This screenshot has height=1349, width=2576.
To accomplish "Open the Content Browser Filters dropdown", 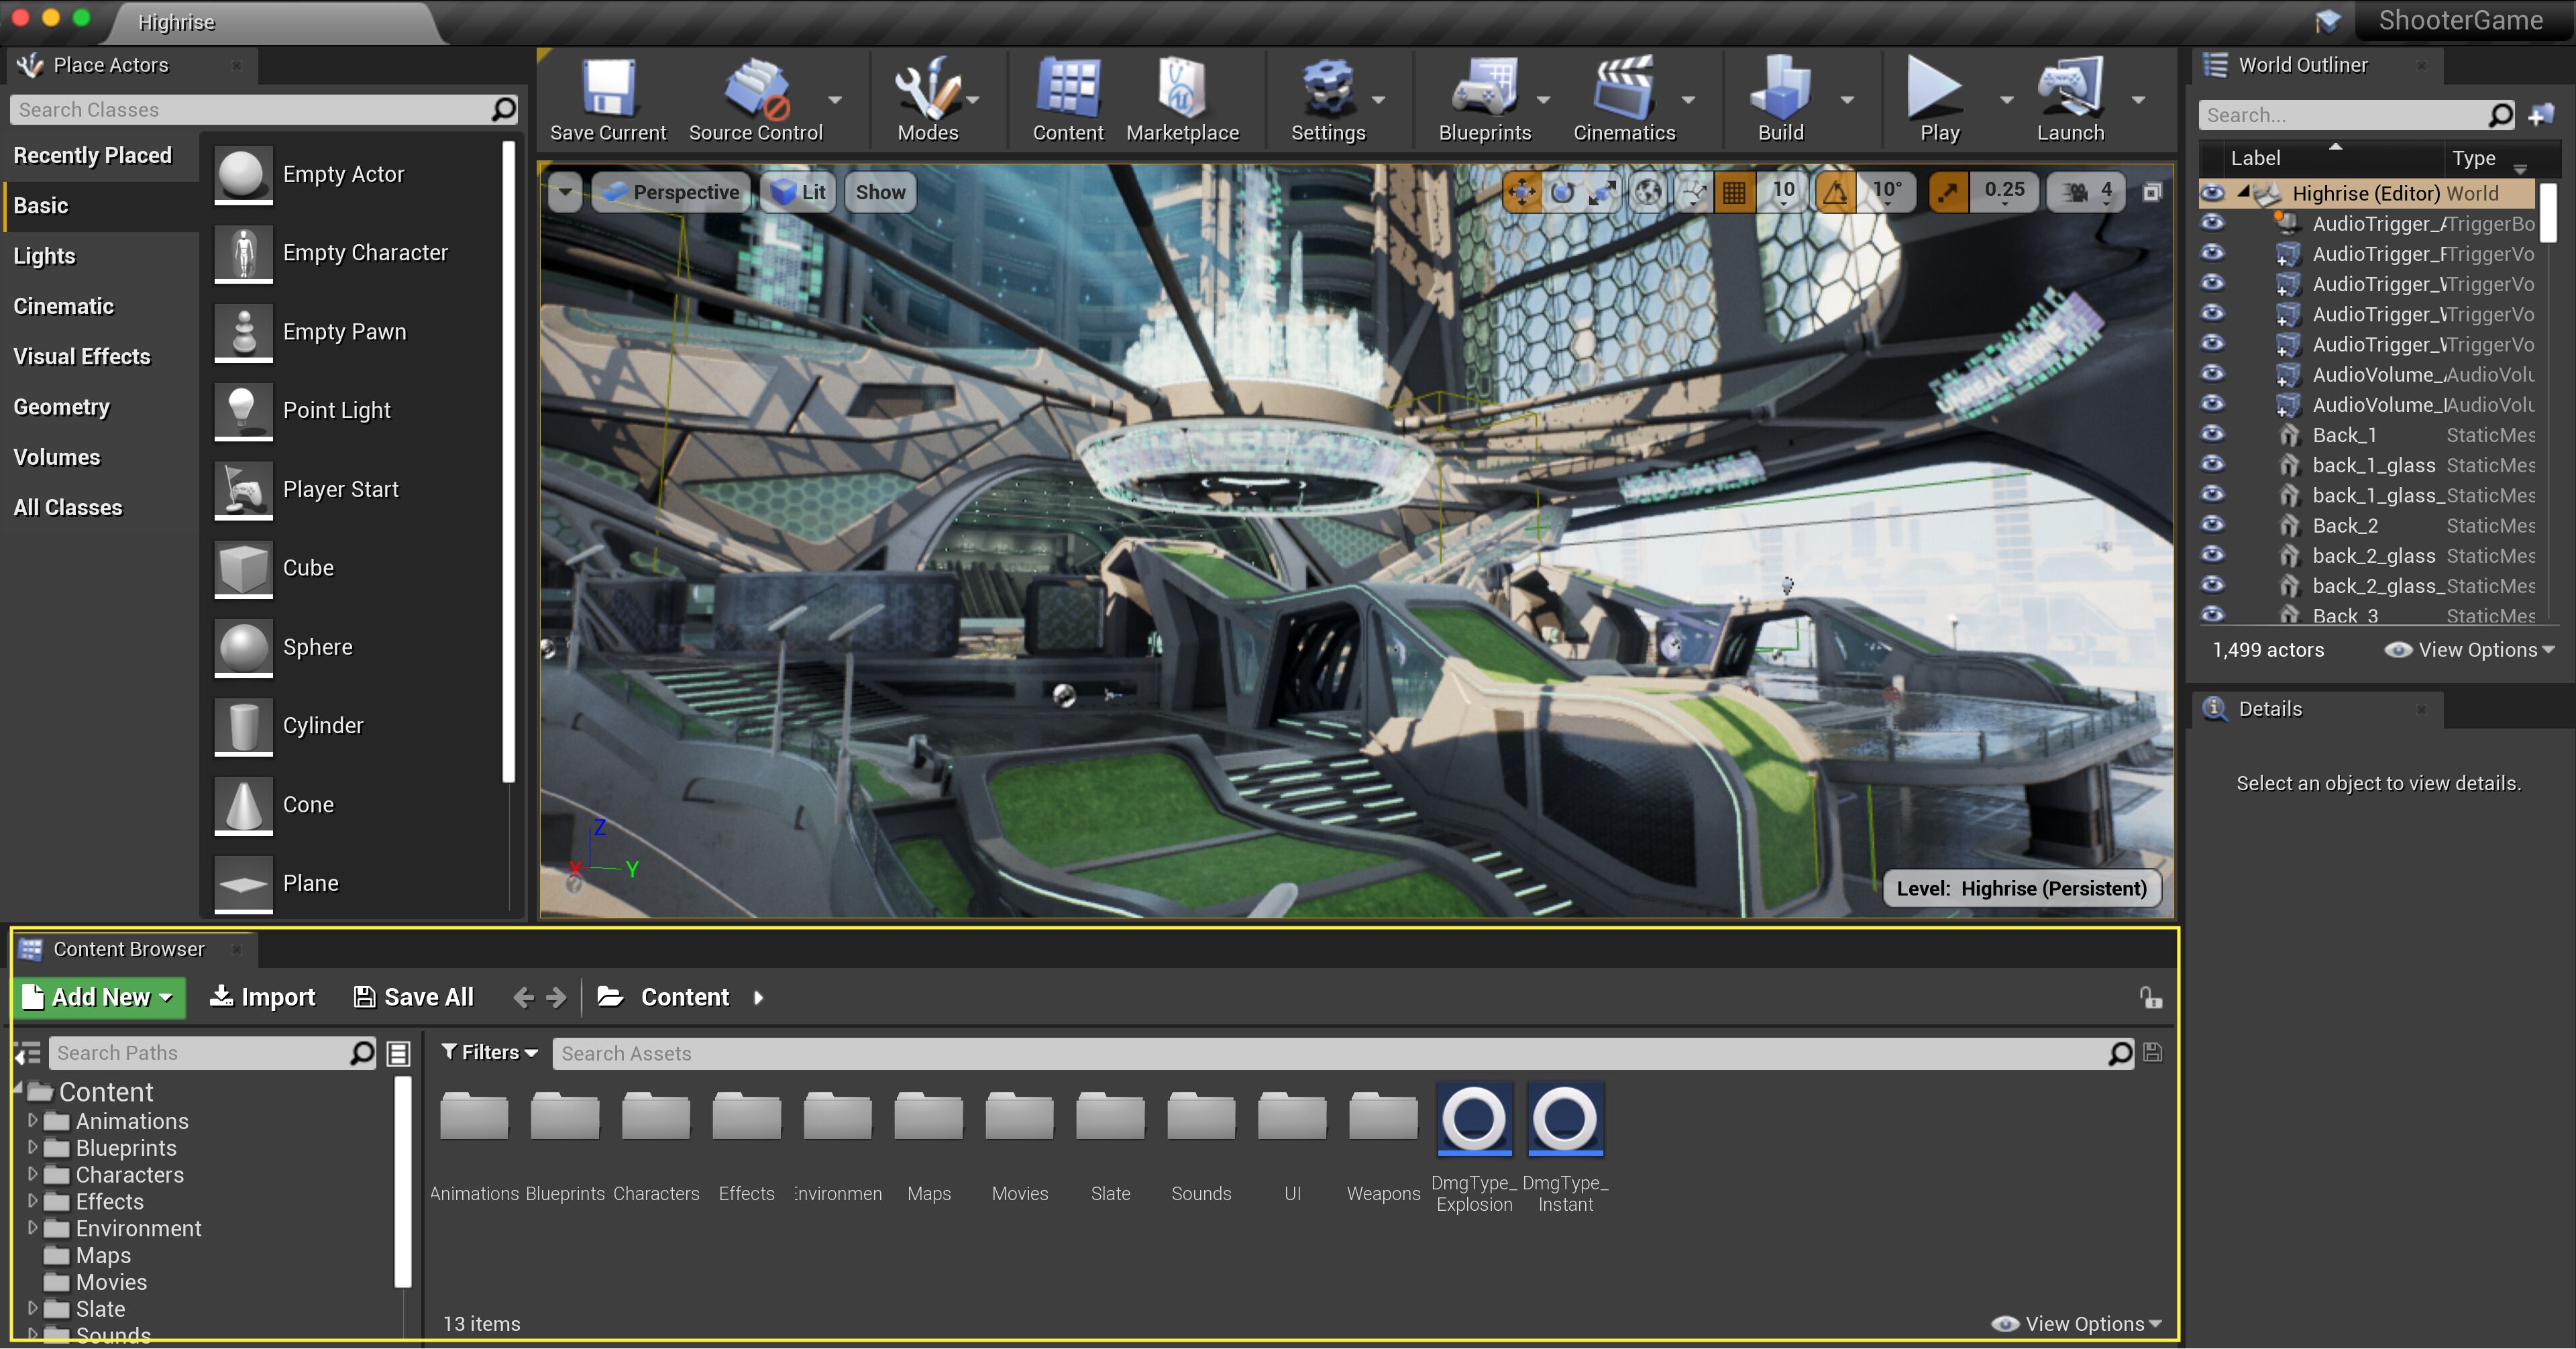I will [x=490, y=1052].
